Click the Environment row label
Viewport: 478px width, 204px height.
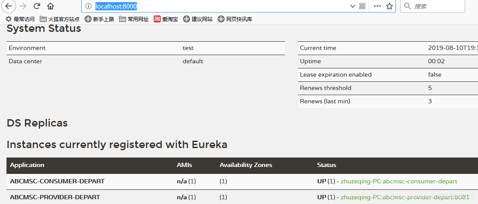tap(27, 48)
